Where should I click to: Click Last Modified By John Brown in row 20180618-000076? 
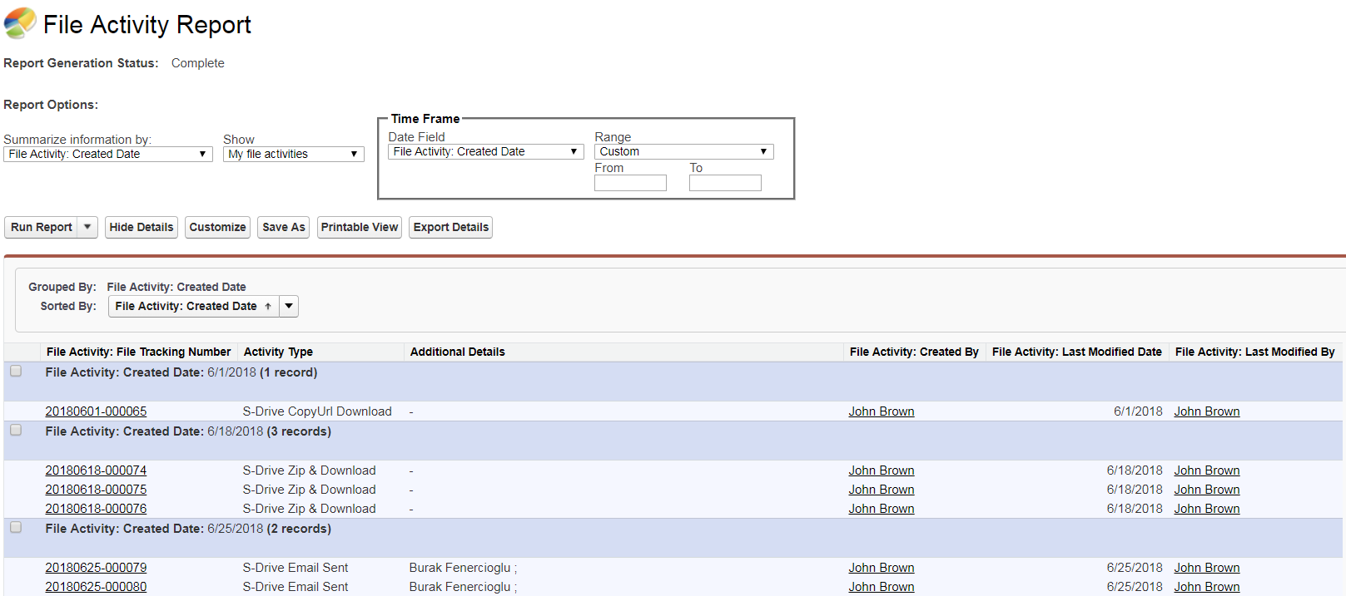click(x=1207, y=509)
